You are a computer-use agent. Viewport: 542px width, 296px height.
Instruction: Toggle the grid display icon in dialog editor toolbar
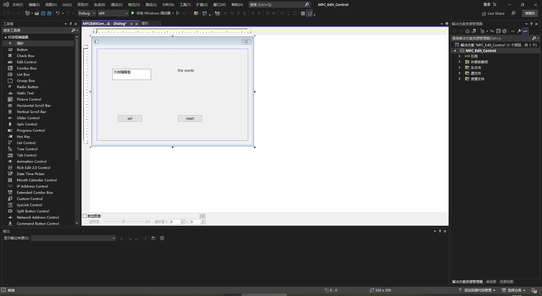(x=303, y=13)
